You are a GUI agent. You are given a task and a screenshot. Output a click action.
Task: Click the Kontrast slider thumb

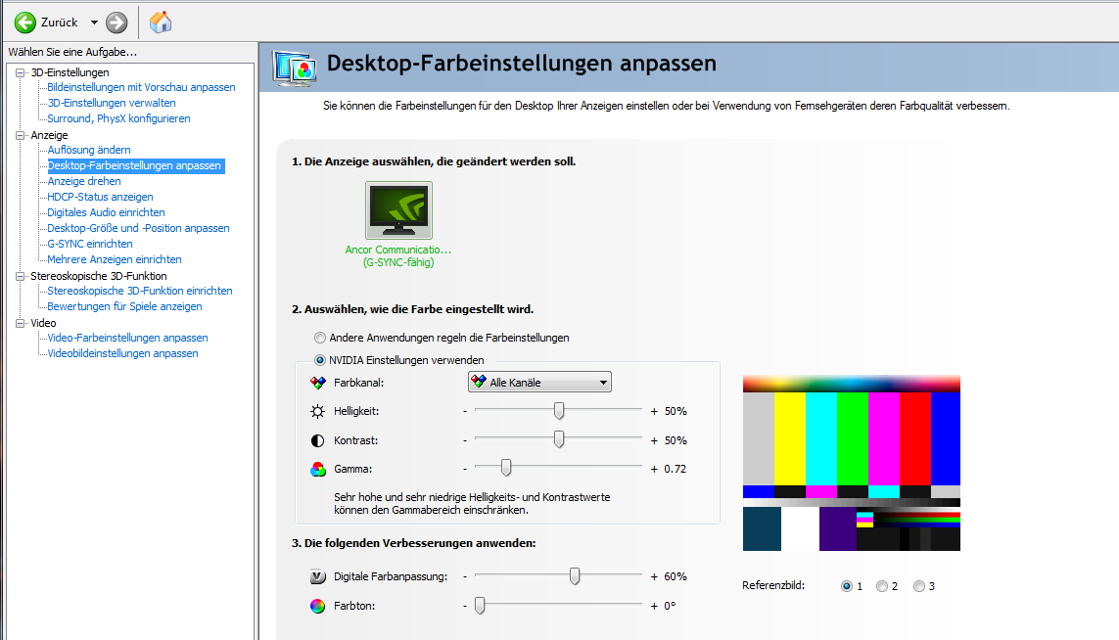pyautogui.click(x=559, y=438)
